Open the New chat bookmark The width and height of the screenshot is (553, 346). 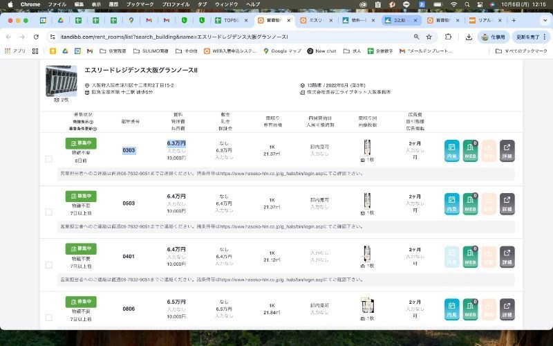tap(321, 51)
